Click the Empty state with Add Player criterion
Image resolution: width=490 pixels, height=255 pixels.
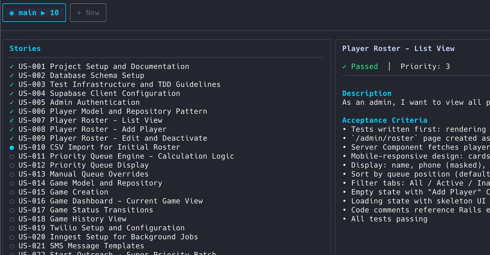coord(416,192)
